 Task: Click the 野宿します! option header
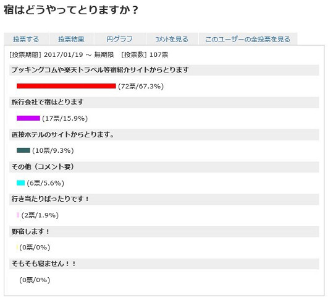point(164,231)
